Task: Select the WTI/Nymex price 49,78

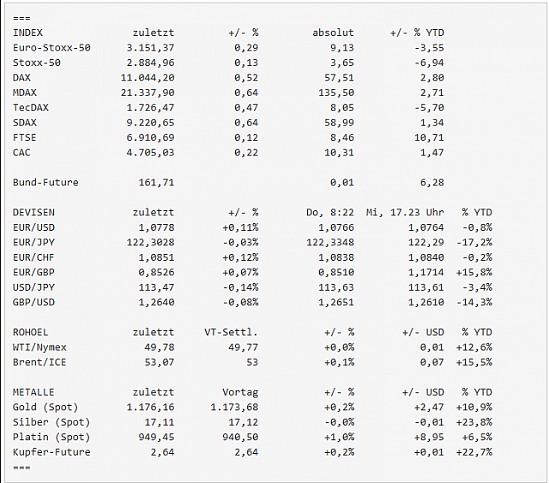Action: pos(160,347)
